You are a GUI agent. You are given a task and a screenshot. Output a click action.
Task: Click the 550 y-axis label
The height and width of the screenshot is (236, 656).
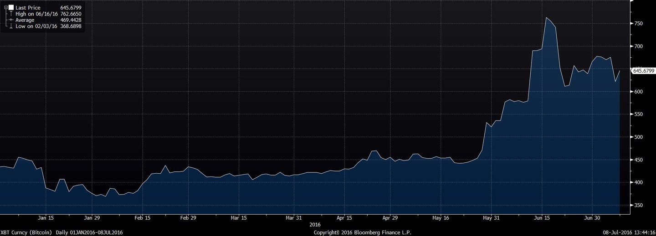click(638, 114)
